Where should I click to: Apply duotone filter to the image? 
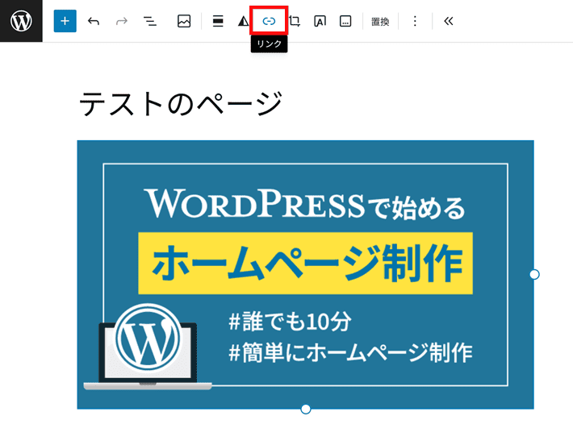243,21
